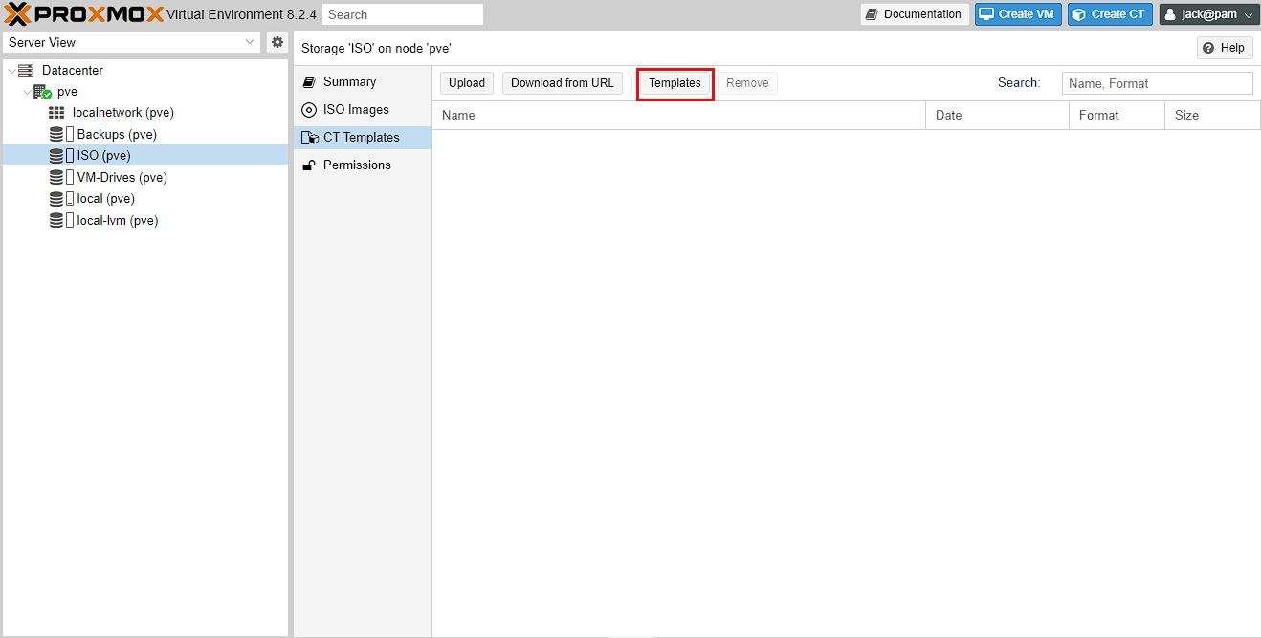Click the pve node icon
The image size is (1261, 638).
42,92
